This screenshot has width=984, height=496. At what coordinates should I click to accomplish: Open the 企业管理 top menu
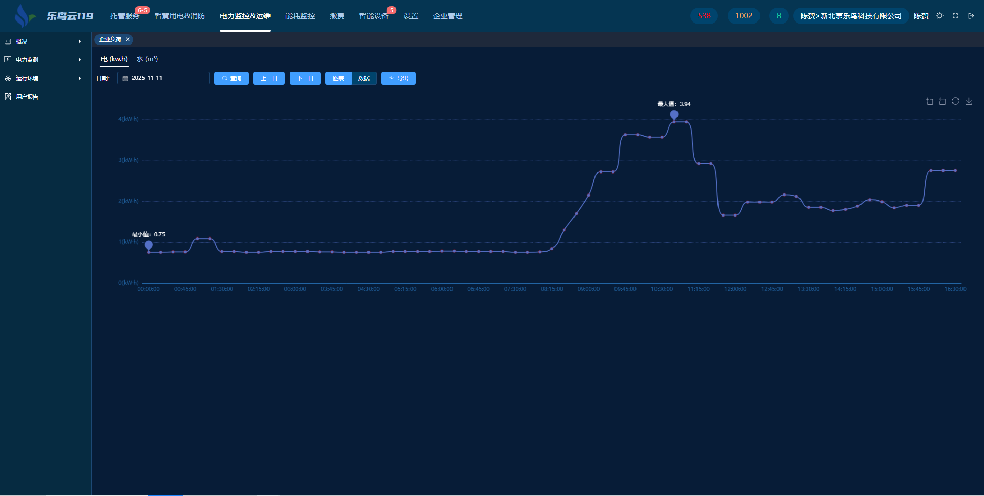pos(447,16)
